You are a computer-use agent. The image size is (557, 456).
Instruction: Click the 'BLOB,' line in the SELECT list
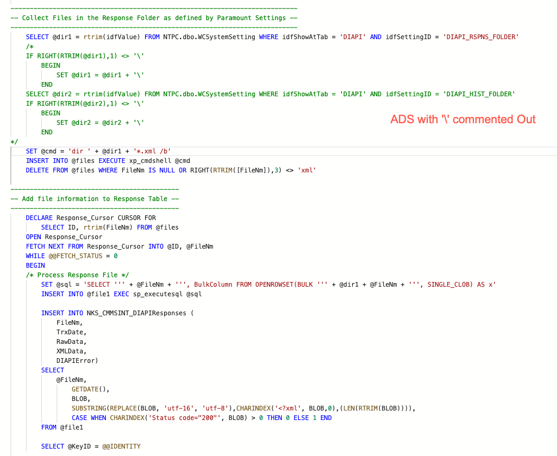pos(81,399)
